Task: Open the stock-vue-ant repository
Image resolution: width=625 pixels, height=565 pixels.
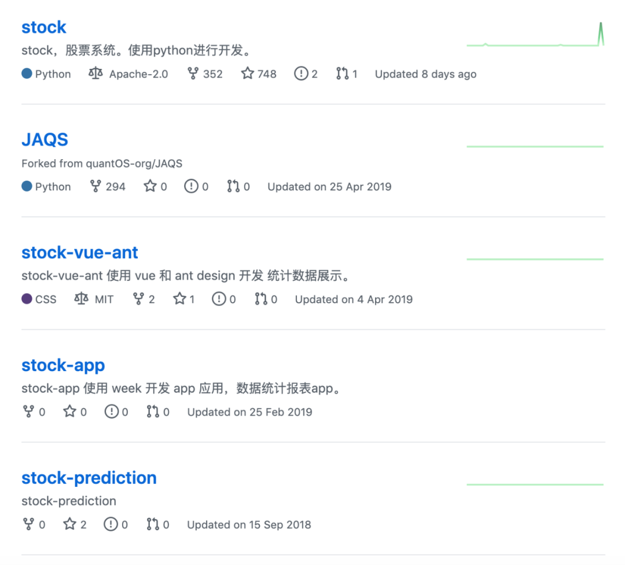Action: [x=80, y=252]
